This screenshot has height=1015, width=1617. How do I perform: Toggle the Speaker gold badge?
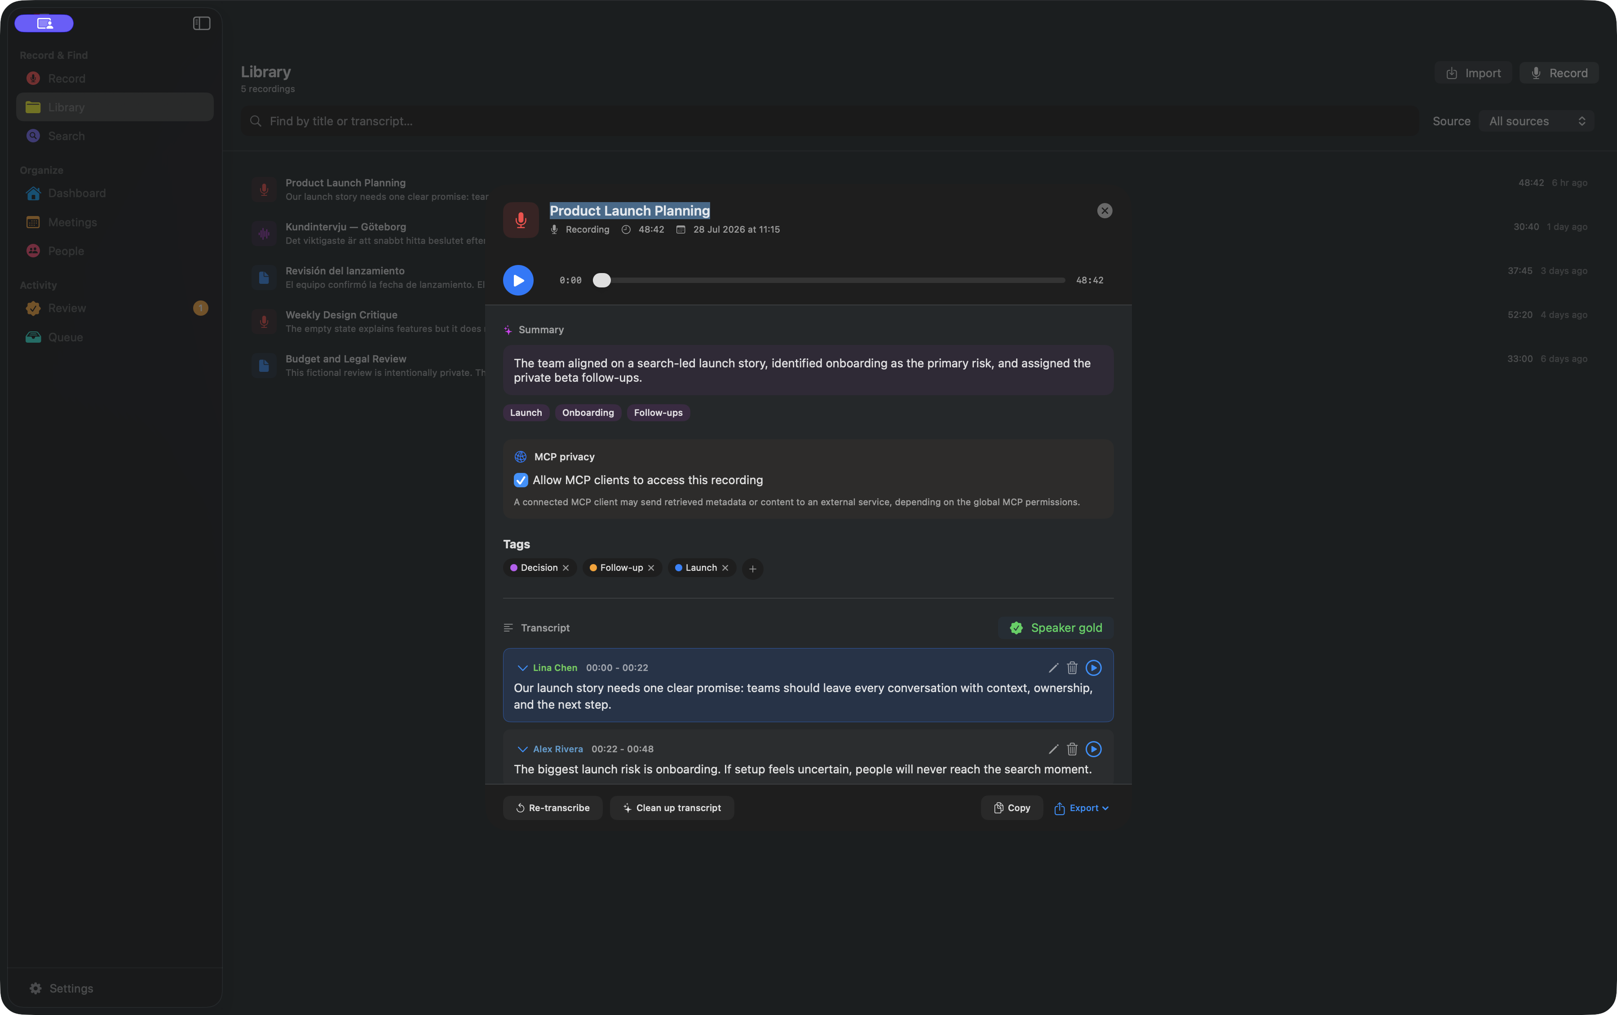[1056, 628]
